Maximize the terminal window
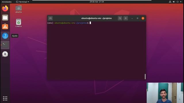 click(137, 18)
